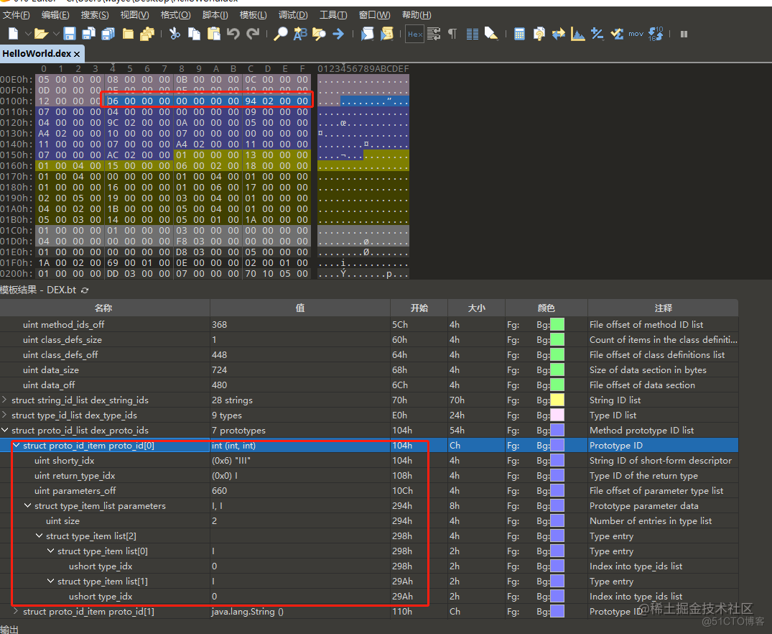The height and width of the screenshot is (634, 772).
Task: Open the checksum tool
Action: click(617, 34)
